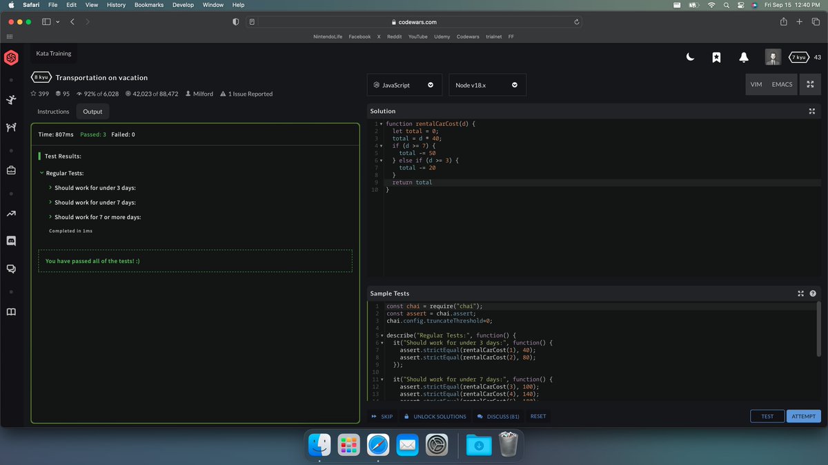The image size is (828, 465).
Task: Click UNLOCK SOLUTIONS
Action: [x=435, y=417]
